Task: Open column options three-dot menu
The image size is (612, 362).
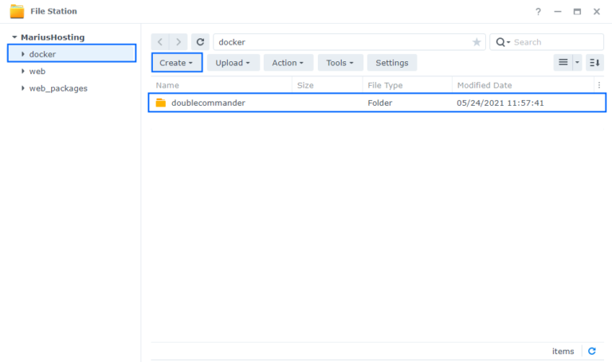Action: (x=599, y=85)
